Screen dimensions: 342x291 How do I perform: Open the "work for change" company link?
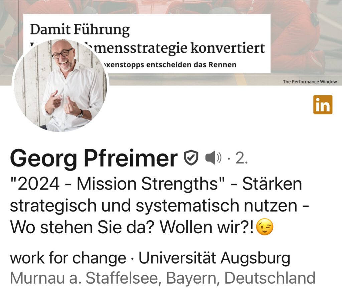point(68,258)
